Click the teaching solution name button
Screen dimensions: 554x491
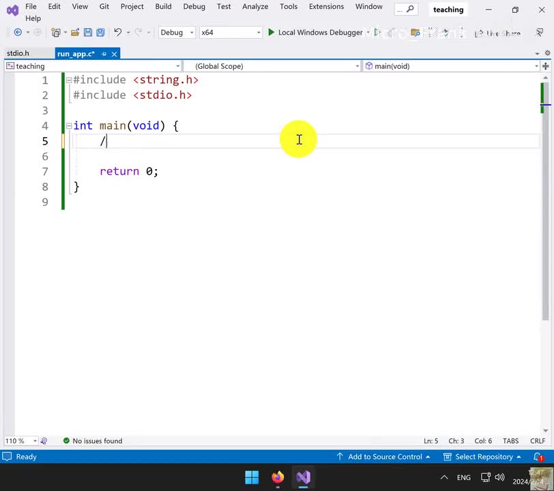click(x=448, y=10)
